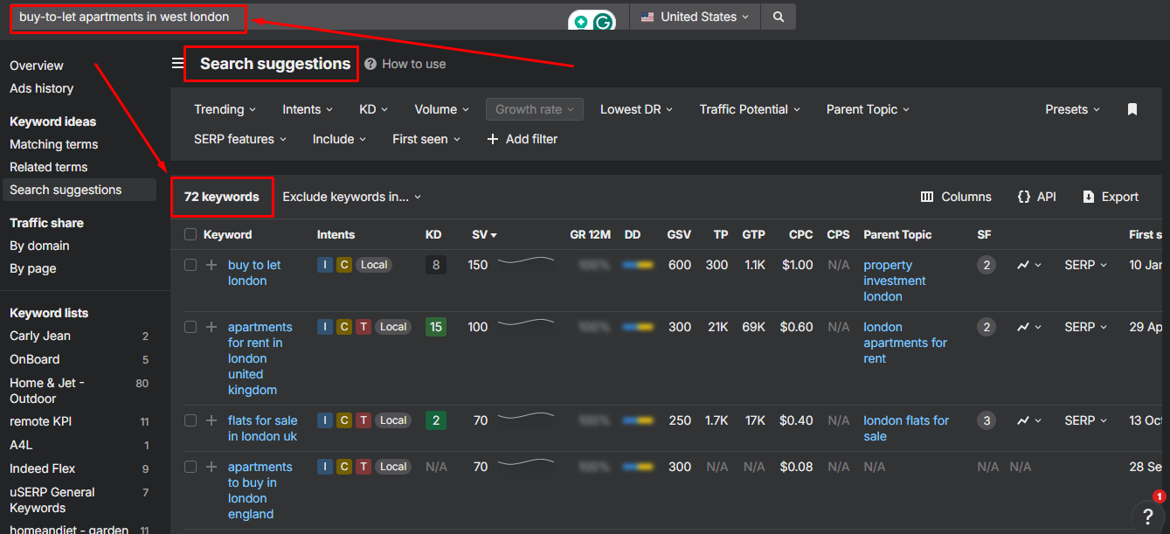Select Matching terms in the sidebar
The height and width of the screenshot is (534, 1170).
53,144
